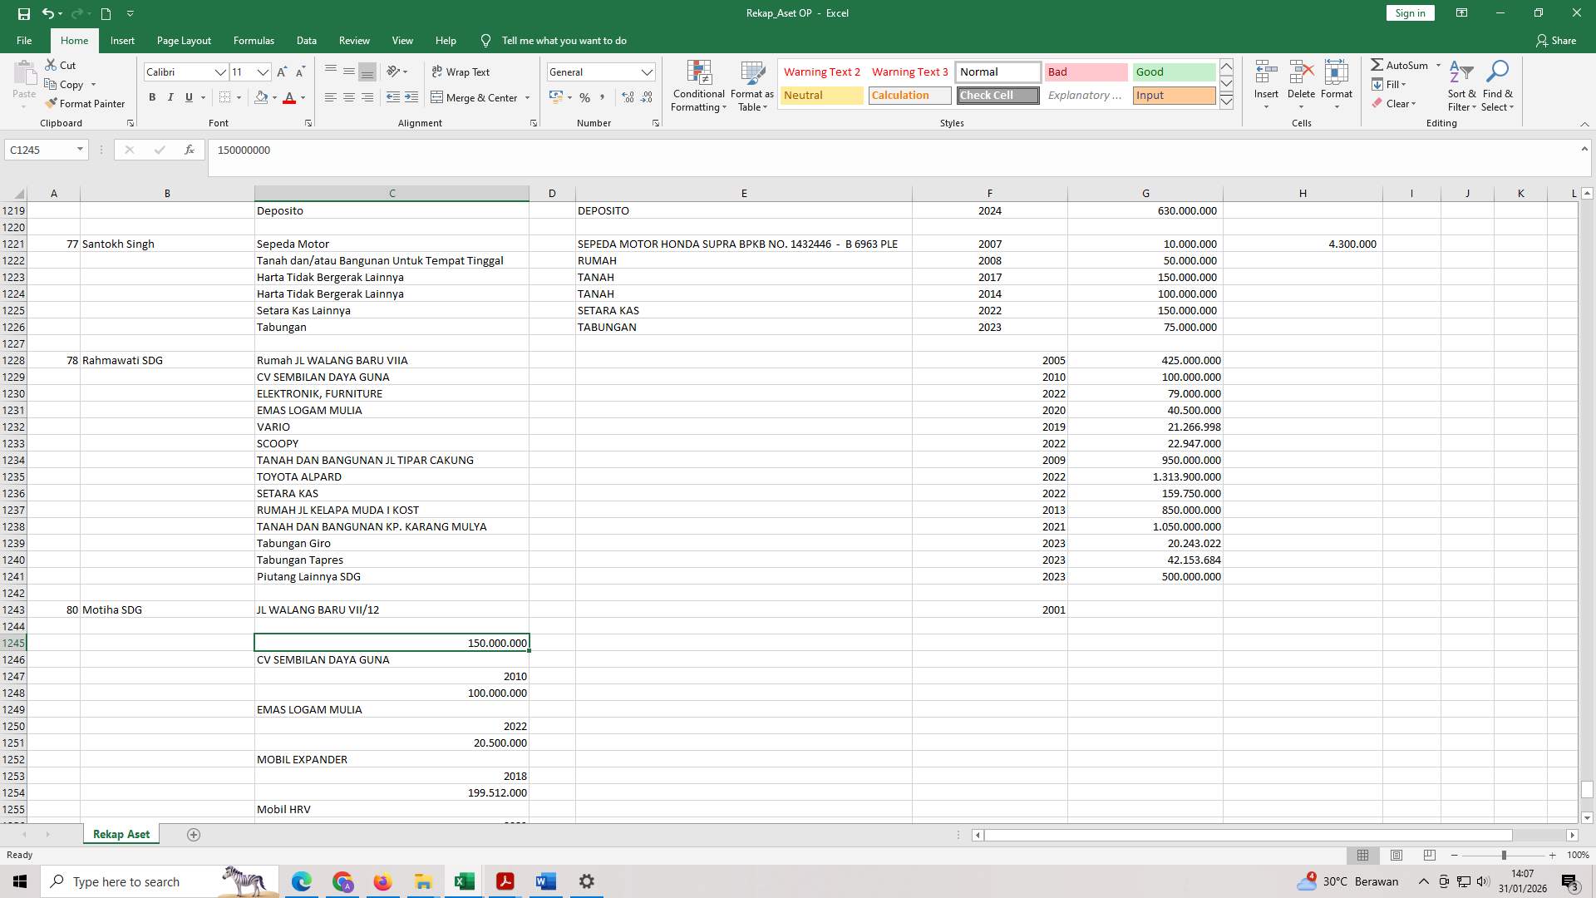1596x898 pixels.
Task: Apply bold formatting to selection
Action: pyautogui.click(x=152, y=97)
